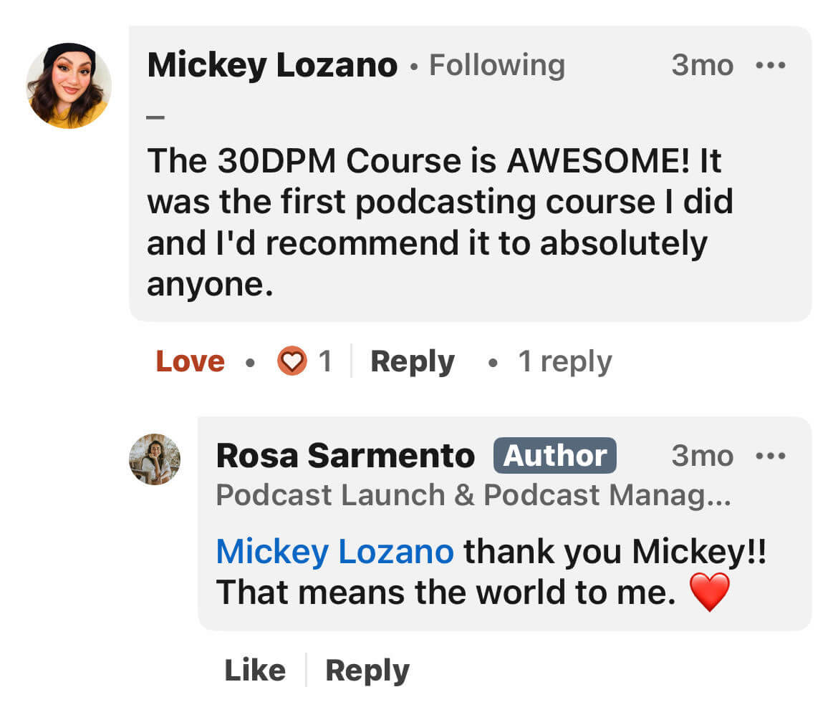Click Mickey Lozano's profile picture

tap(69, 86)
